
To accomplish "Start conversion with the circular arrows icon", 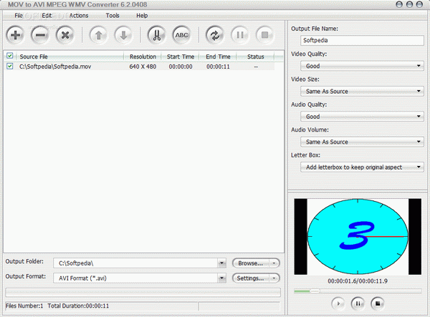I will click(215, 35).
